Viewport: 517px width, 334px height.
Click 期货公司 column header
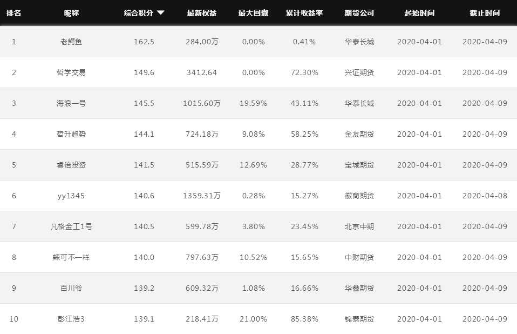[359, 13]
